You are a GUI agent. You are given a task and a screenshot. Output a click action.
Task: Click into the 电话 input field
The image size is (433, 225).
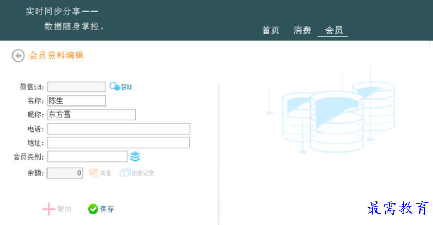[x=118, y=129]
